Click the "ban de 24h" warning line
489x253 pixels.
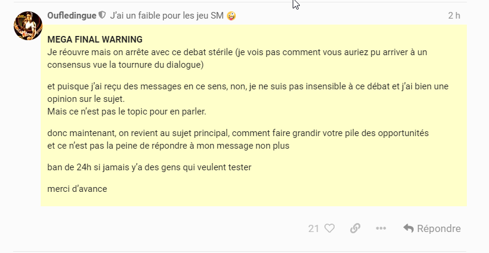[x=150, y=167]
